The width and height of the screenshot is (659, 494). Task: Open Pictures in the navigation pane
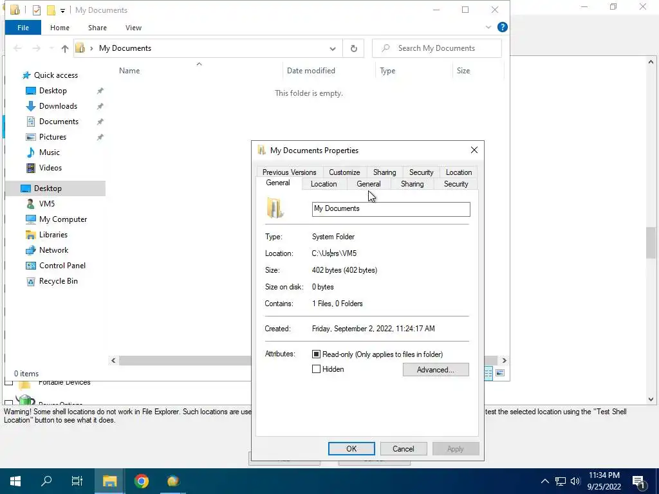point(53,137)
